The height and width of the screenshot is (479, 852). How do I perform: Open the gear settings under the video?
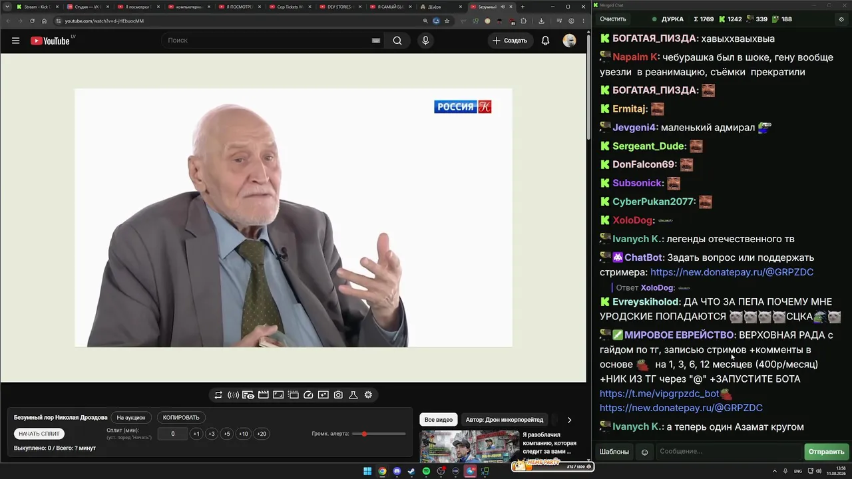(x=368, y=395)
